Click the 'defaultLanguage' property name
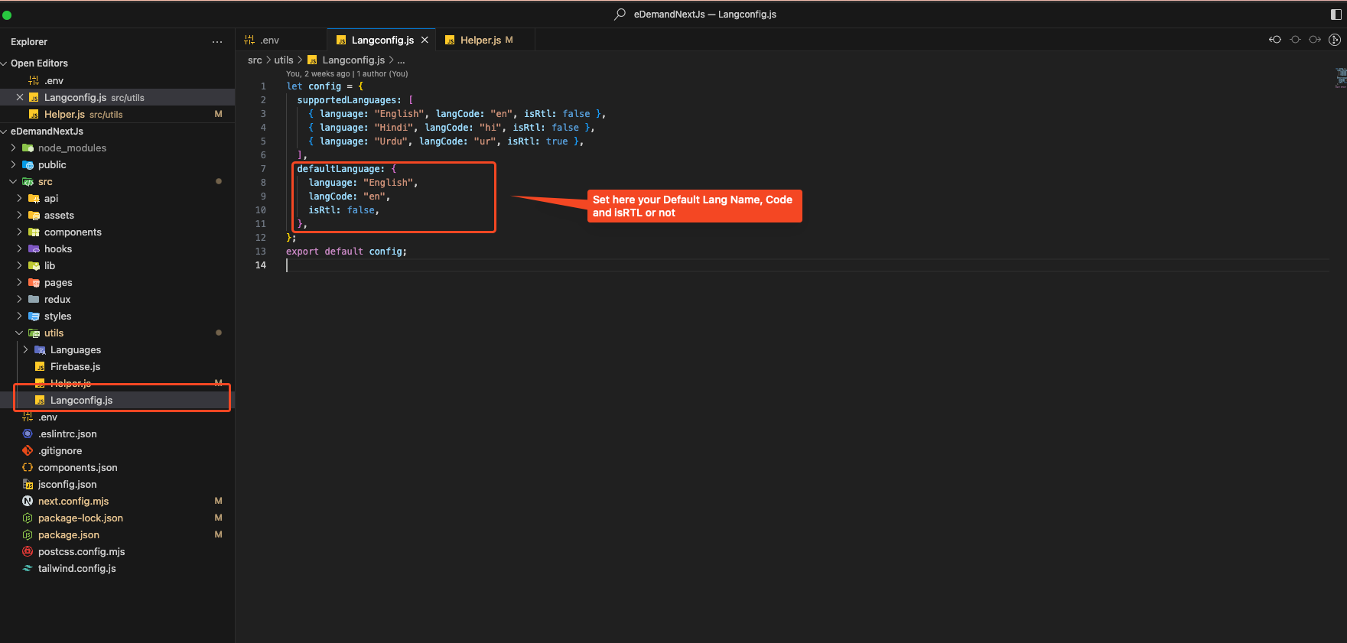The height and width of the screenshot is (643, 1347). tap(338, 169)
